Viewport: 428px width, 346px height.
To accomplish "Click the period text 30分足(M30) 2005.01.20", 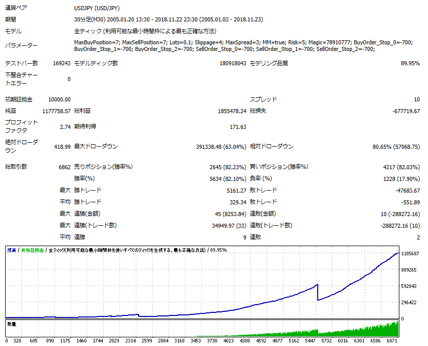I will (112, 19).
